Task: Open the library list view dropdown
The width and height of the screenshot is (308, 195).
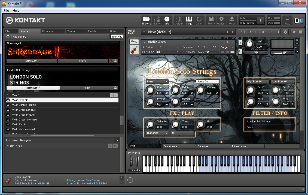Action: coord(111,95)
